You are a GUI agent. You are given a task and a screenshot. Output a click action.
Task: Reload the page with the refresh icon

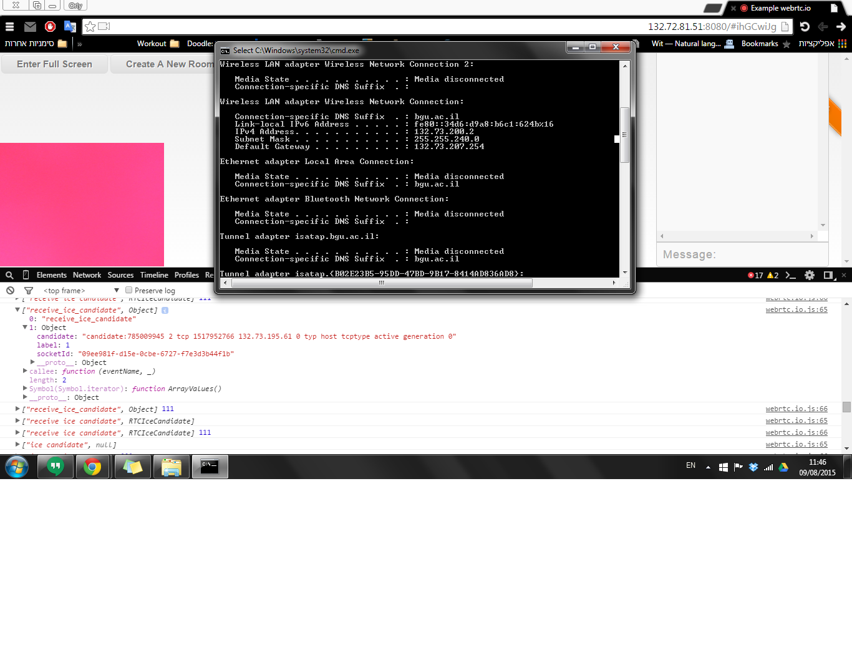[805, 26]
